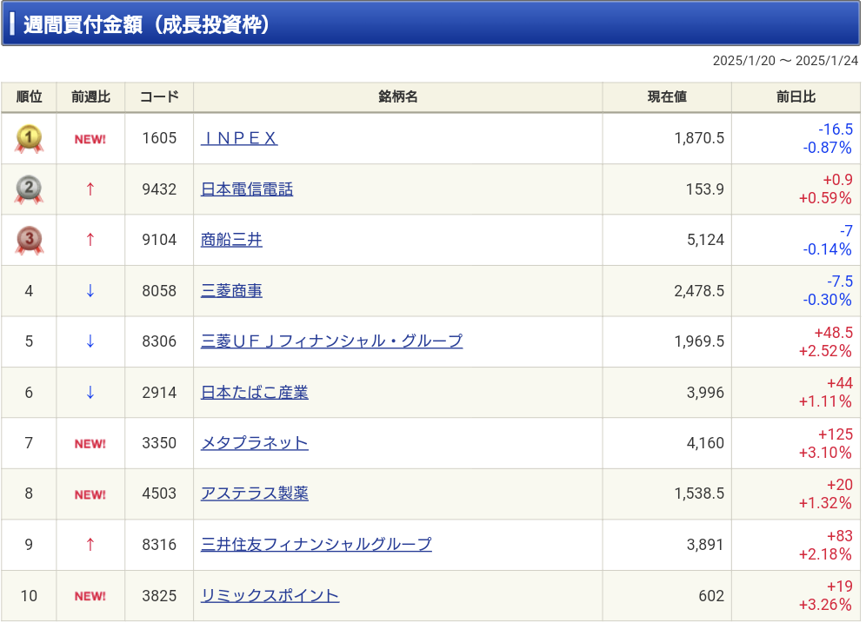Image resolution: width=866 pixels, height=636 pixels.
Task: Open the 日本電信電話 stock link
Action: pos(247,189)
